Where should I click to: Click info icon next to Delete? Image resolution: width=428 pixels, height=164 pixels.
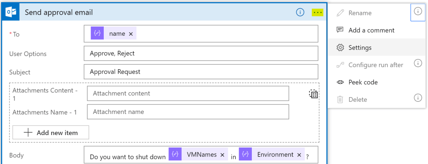click(418, 98)
